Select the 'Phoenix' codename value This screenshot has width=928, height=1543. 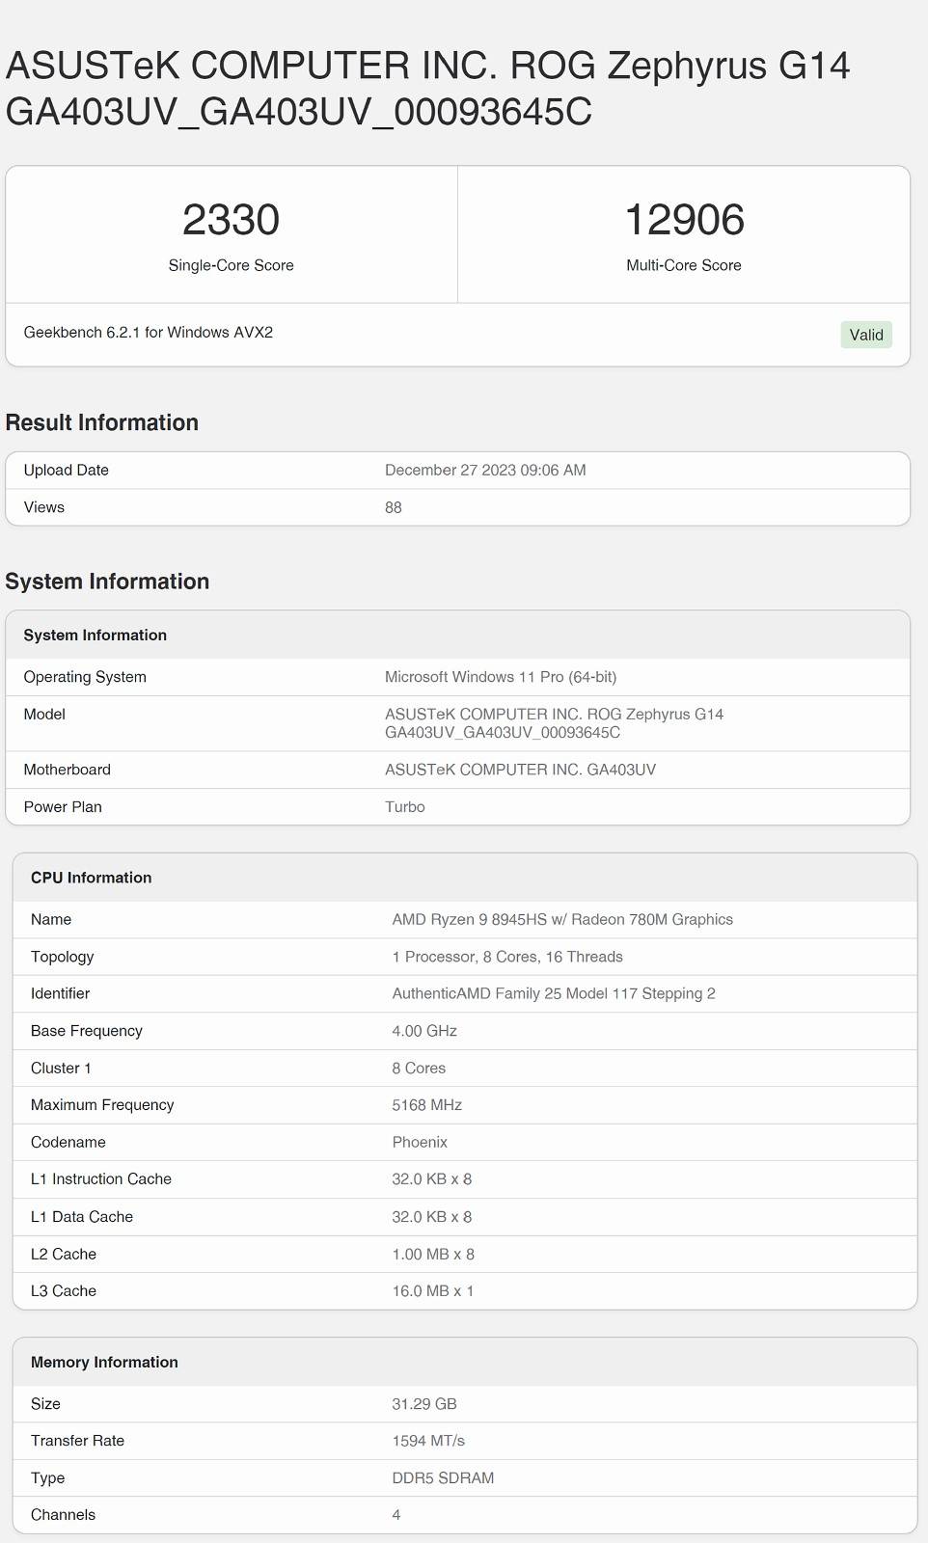pyautogui.click(x=420, y=1143)
